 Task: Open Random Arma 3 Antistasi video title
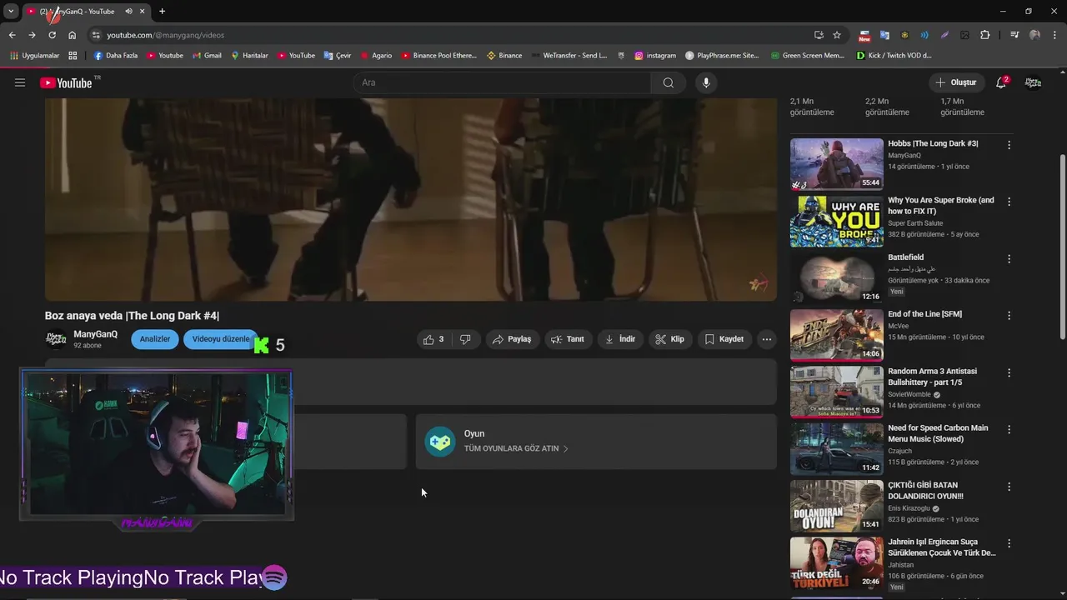pyautogui.click(x=932, y=377)
